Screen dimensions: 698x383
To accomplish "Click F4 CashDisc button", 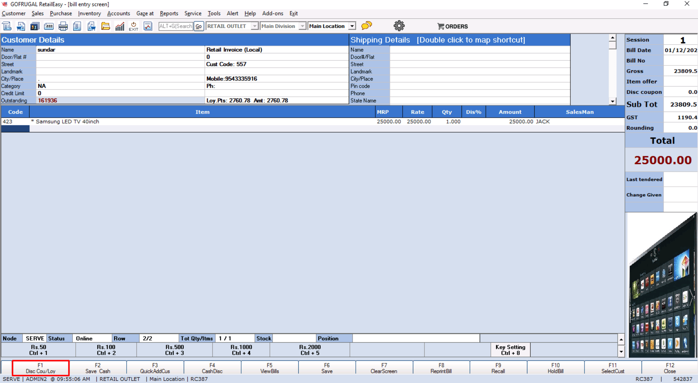I will coord(212,368).
